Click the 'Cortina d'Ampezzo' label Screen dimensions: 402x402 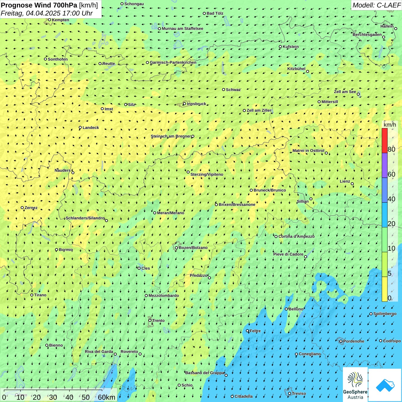point(296,236)
